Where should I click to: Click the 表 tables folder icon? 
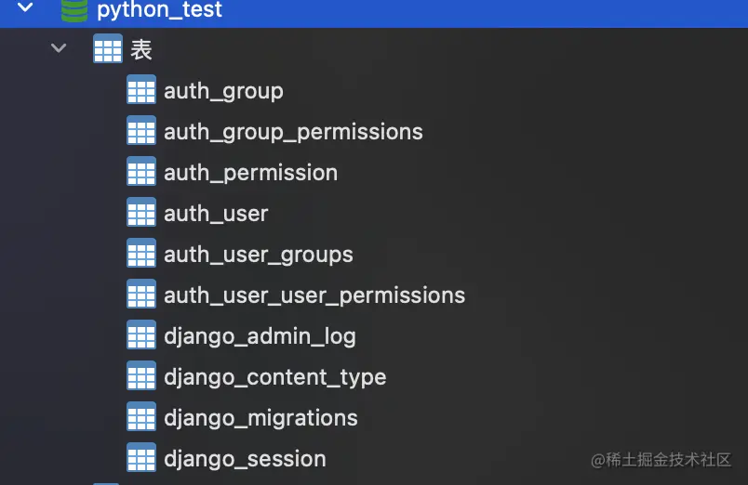(x=108, y=49)
